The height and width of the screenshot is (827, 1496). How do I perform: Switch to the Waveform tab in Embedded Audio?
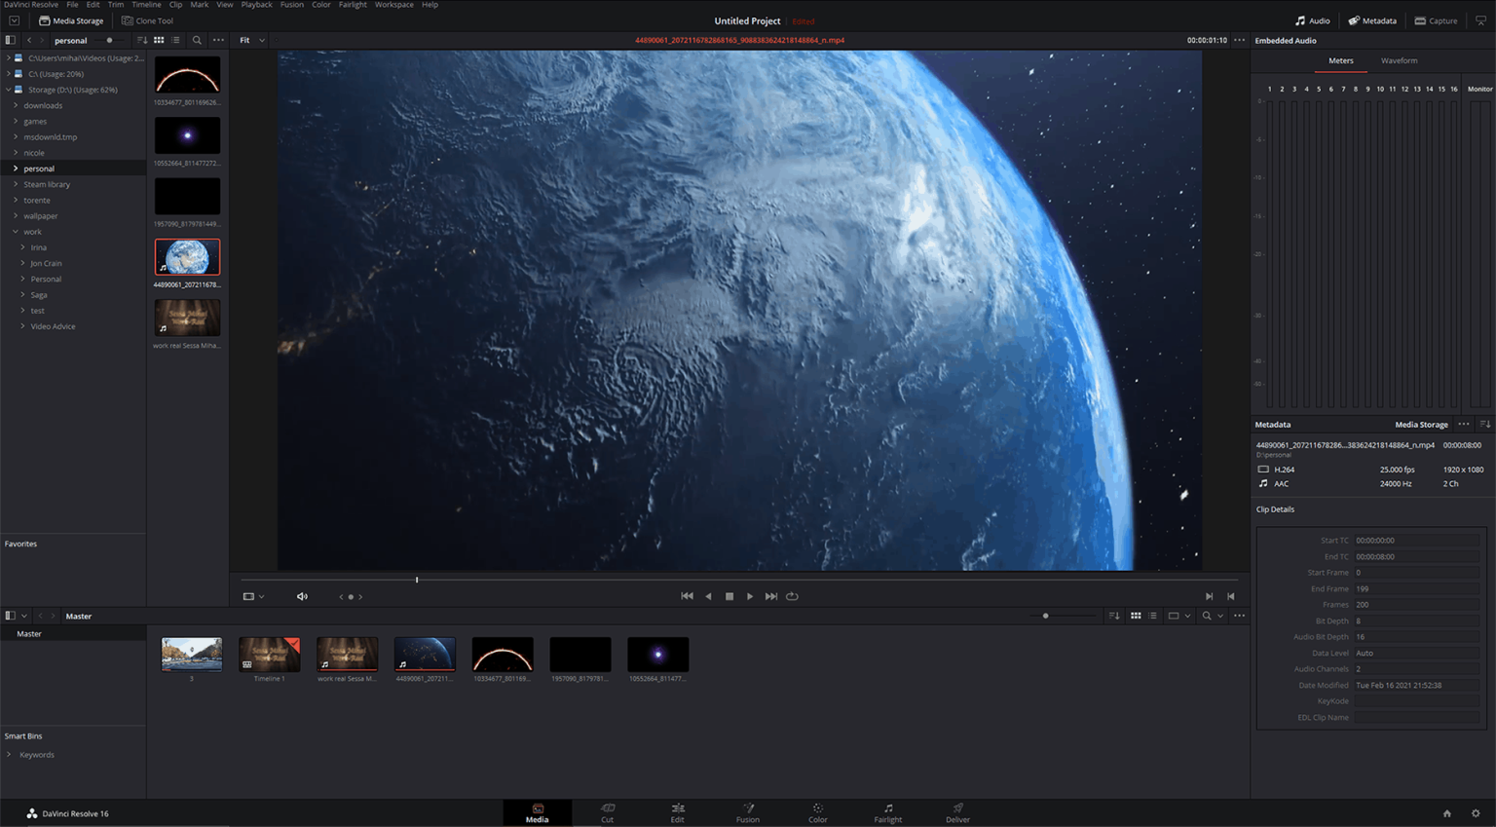[1399, 60]
